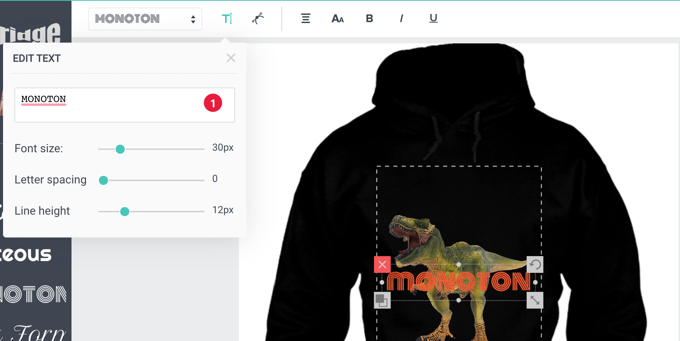Image resolution: width=680 pixels, height=341 pixels.
Task: Open the MONOTON font family dropdown
Action: 145,19
